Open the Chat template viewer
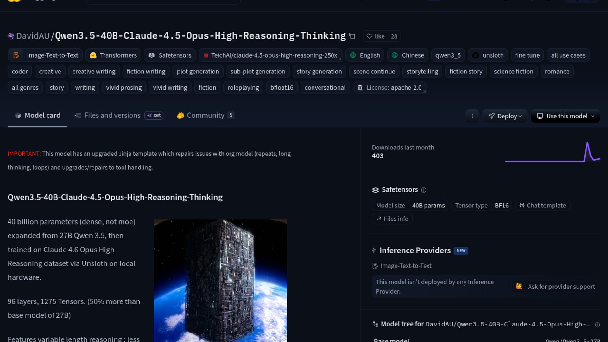Viewport: 608px width, 342px height. 542,206
